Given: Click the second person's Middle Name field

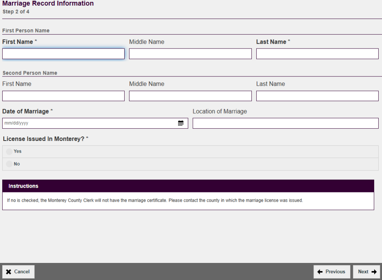Looking at the screenshot, I should (190, 96).
